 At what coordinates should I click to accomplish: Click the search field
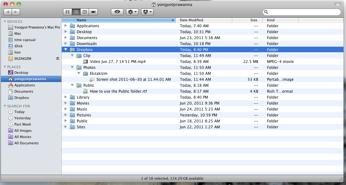click(x=301, y=12)
